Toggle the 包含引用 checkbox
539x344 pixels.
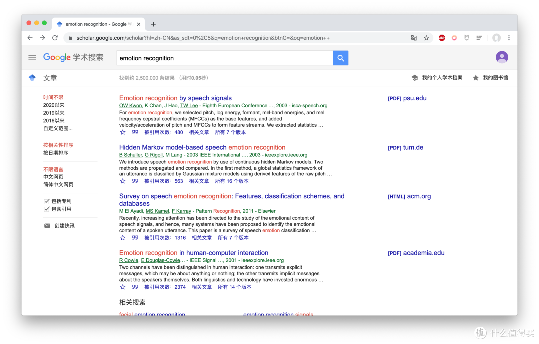click(x=47, y=209)
